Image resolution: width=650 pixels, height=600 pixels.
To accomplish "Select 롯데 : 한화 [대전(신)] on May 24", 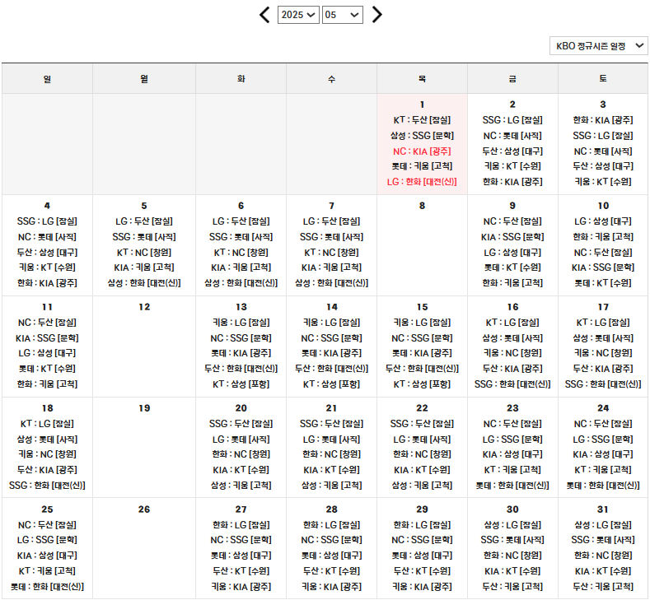I will pyautogui.click(x=603, y=486).
